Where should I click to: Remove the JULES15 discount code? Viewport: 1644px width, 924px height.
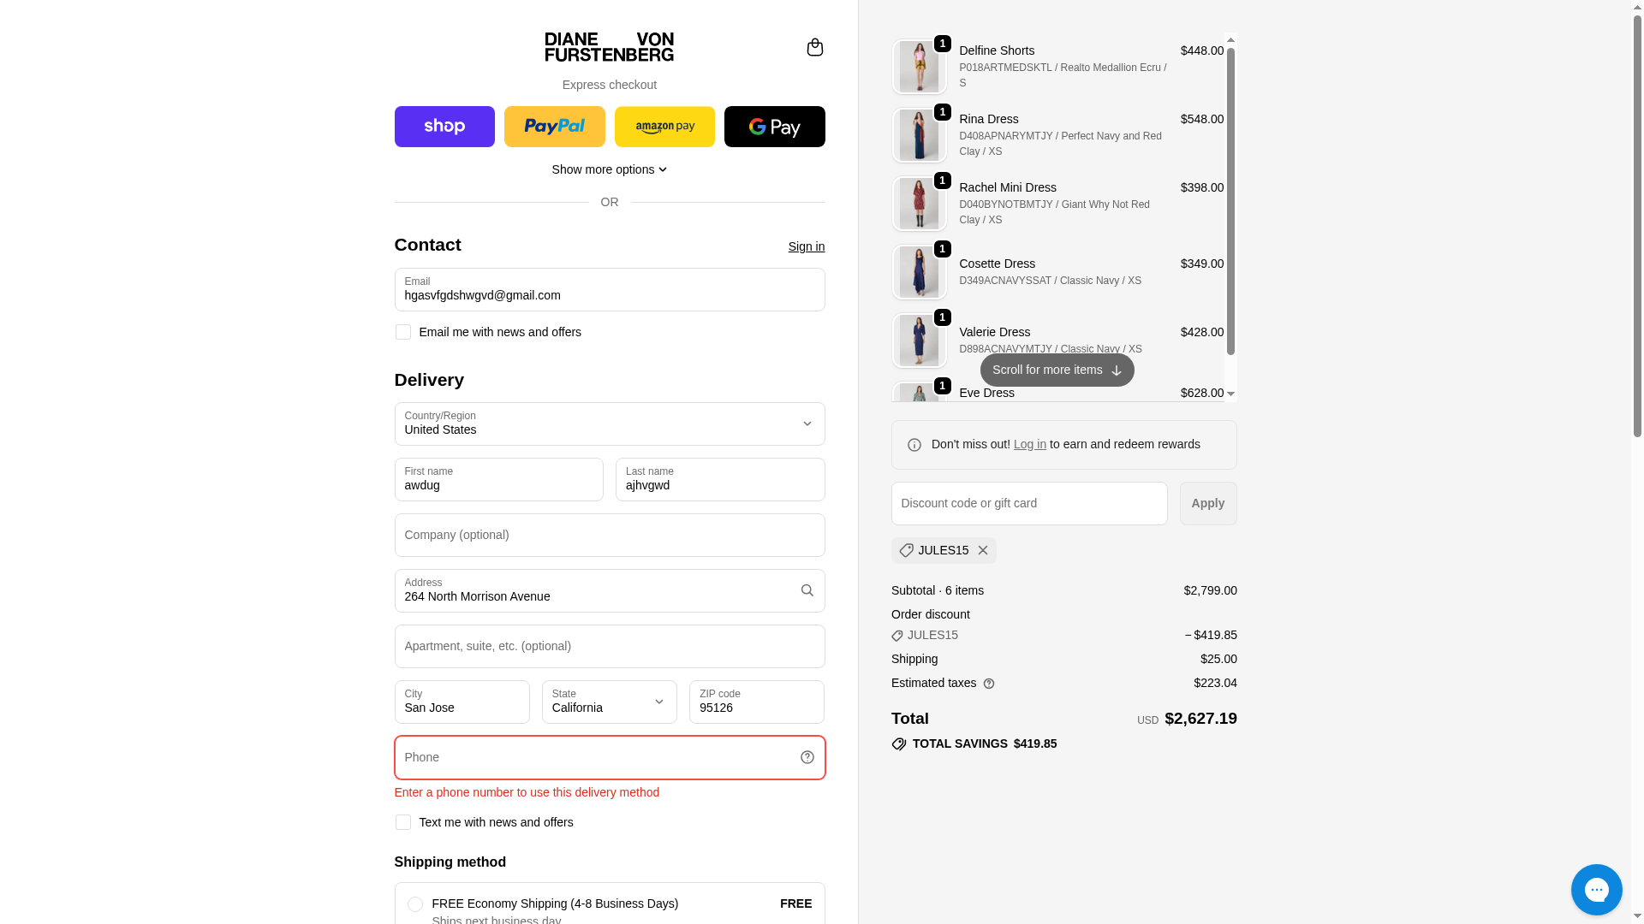(x=983, y=550)
